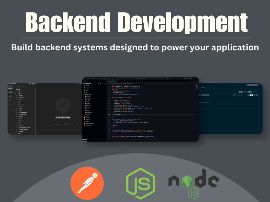
Task: Click 'Backend Development' heading text
Action: coord(137,23)
